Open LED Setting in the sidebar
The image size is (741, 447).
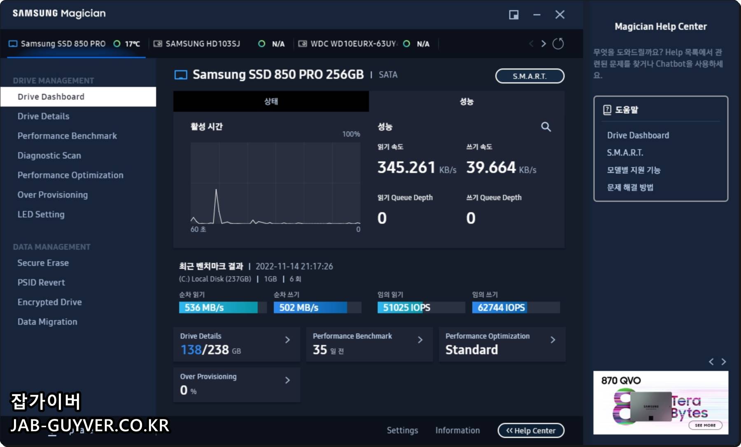point(78,215)
